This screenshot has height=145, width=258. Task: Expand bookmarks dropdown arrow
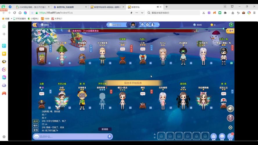(12, 19)
